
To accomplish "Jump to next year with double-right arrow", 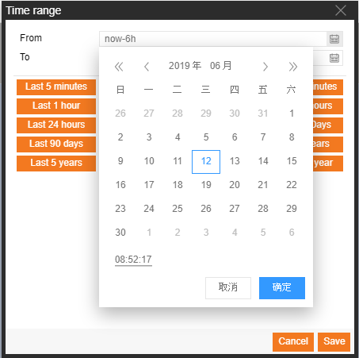I will pos(293,67).
